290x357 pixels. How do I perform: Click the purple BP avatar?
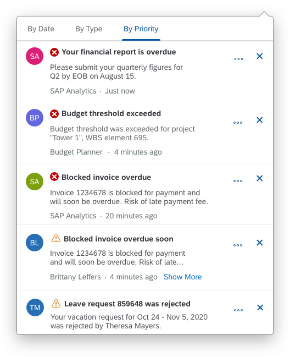pos(35,118)
